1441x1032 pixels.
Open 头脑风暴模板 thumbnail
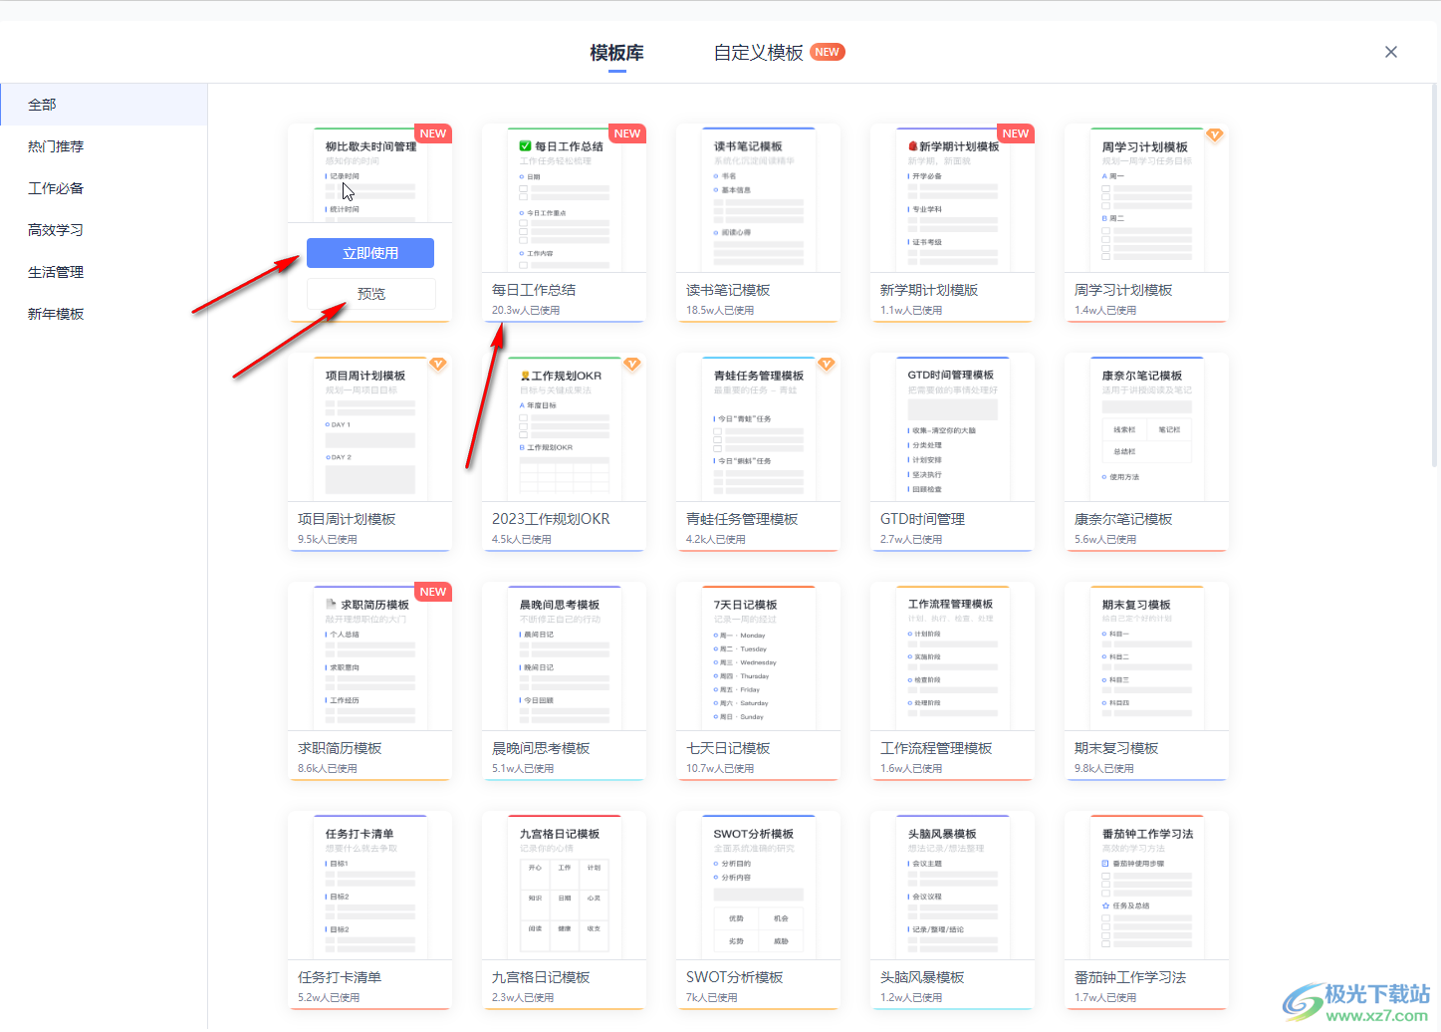point(952,886)
